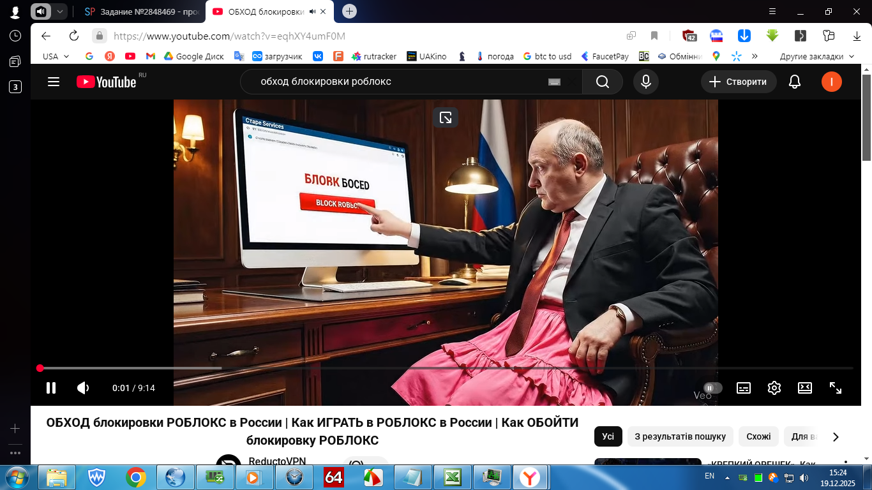Show more filter chips with right arrow
Image resolution: width=872 pixels, height=490 pixels.
tap(836, 437)
